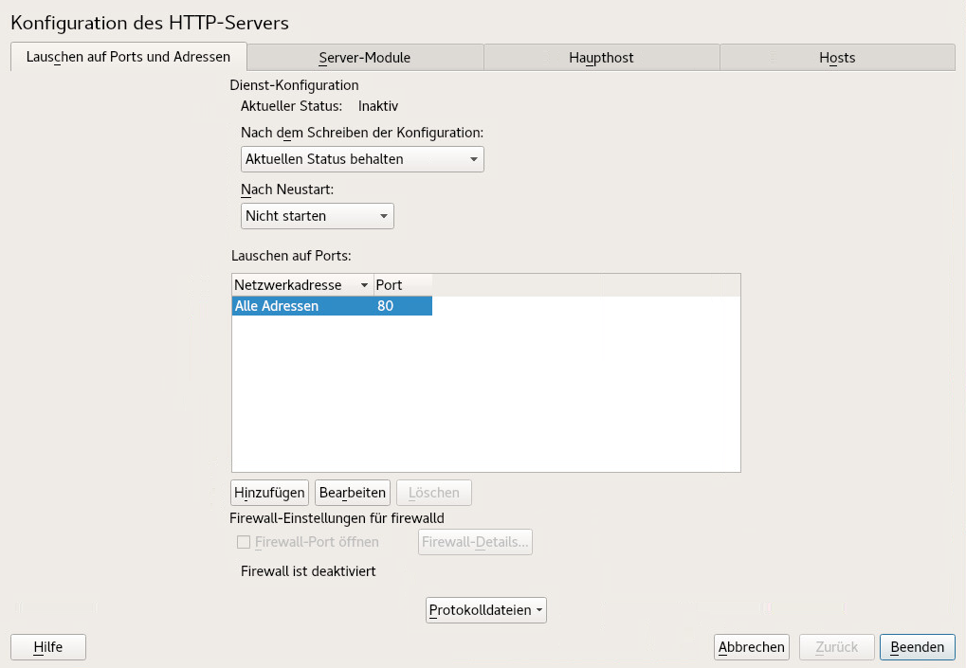Select the Hosts tab
The image size is (966, 668).
click(837, 57)
